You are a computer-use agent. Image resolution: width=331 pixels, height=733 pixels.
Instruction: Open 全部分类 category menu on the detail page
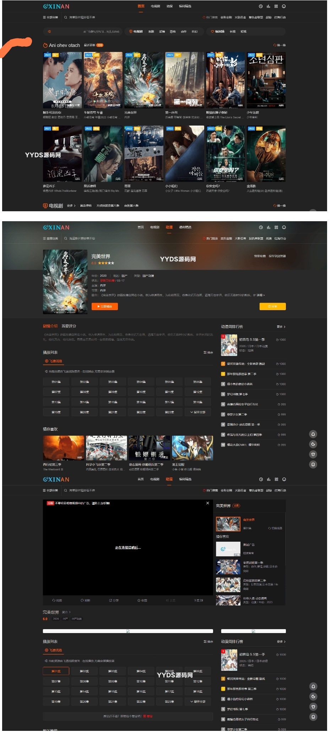50,238
